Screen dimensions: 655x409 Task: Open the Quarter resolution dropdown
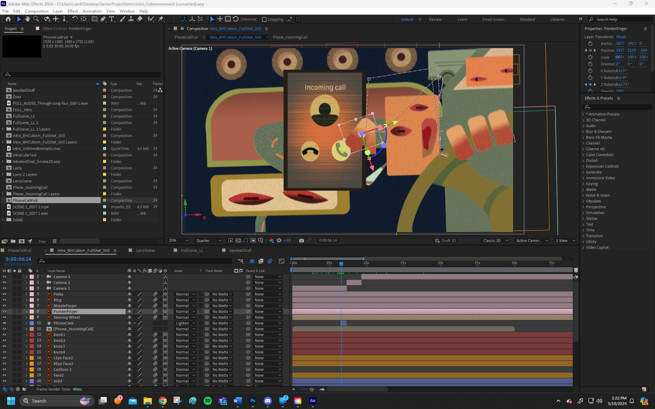pyautogui.click(x=209, y=241)
